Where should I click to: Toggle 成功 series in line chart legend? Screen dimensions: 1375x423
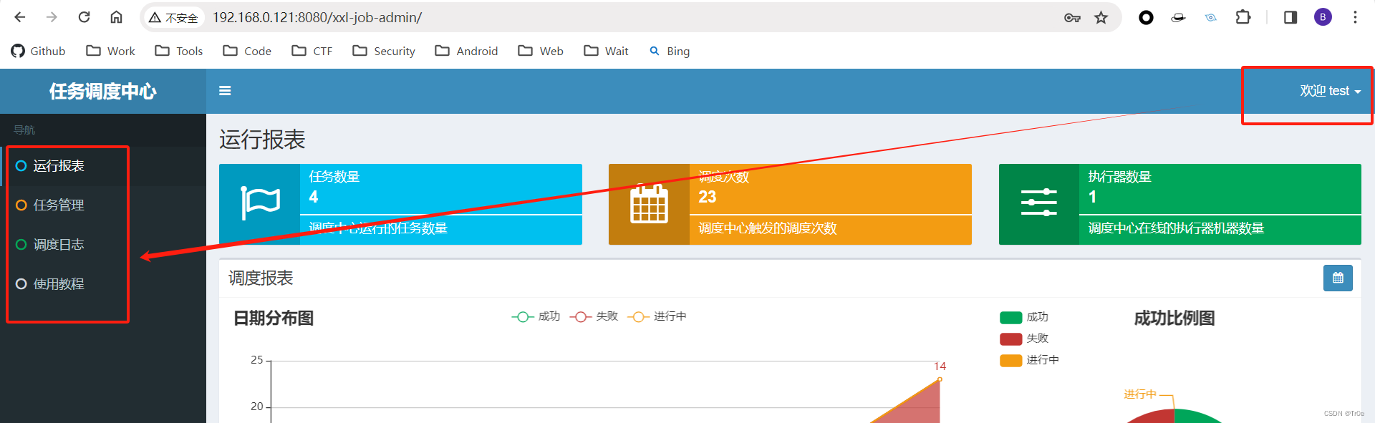point(536,316)
